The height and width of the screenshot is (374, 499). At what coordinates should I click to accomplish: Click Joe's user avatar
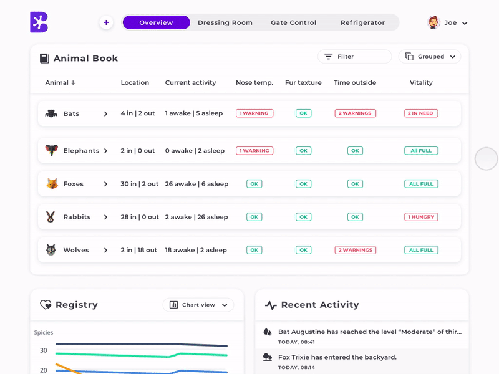[x=434, y=22]
